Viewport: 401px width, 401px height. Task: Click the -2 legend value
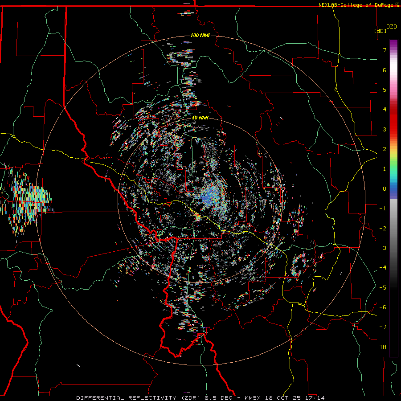tap(383, 229)
